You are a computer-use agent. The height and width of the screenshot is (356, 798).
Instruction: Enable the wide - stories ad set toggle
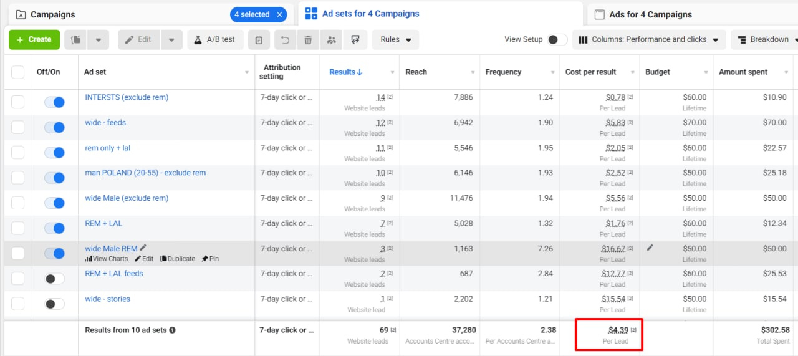click(x=54, y=304)
